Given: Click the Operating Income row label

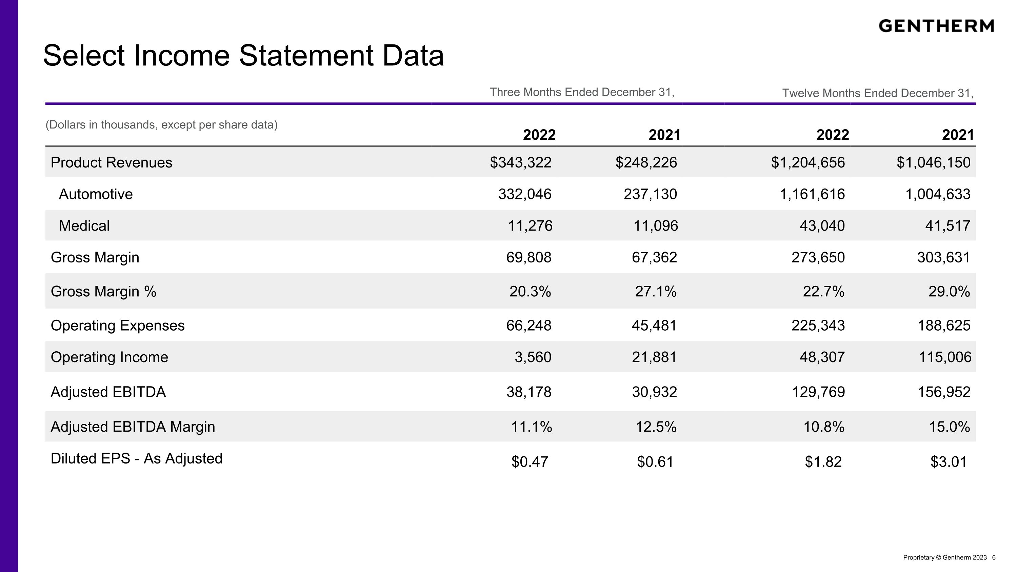Looking at the screenshot, I should click(109, 357).
